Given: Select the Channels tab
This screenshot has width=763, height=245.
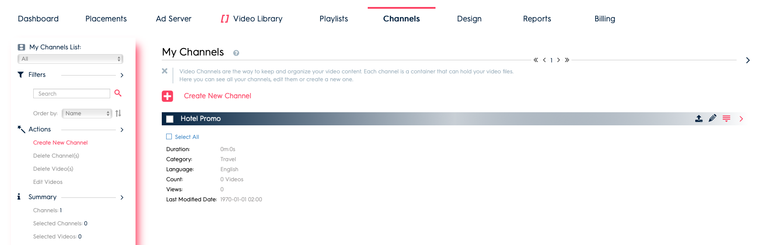Looking at the screenshot, I should pos(401,19).
